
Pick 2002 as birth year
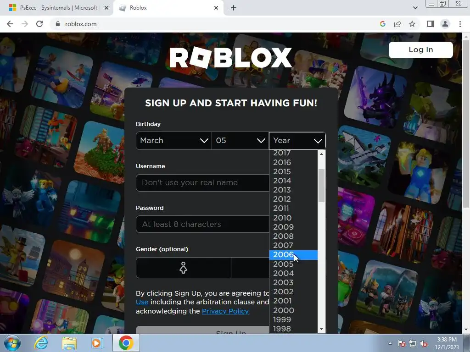(x=293, y=291)
